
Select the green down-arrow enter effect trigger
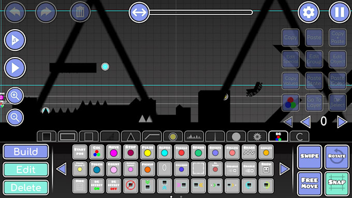pos(148,186)
